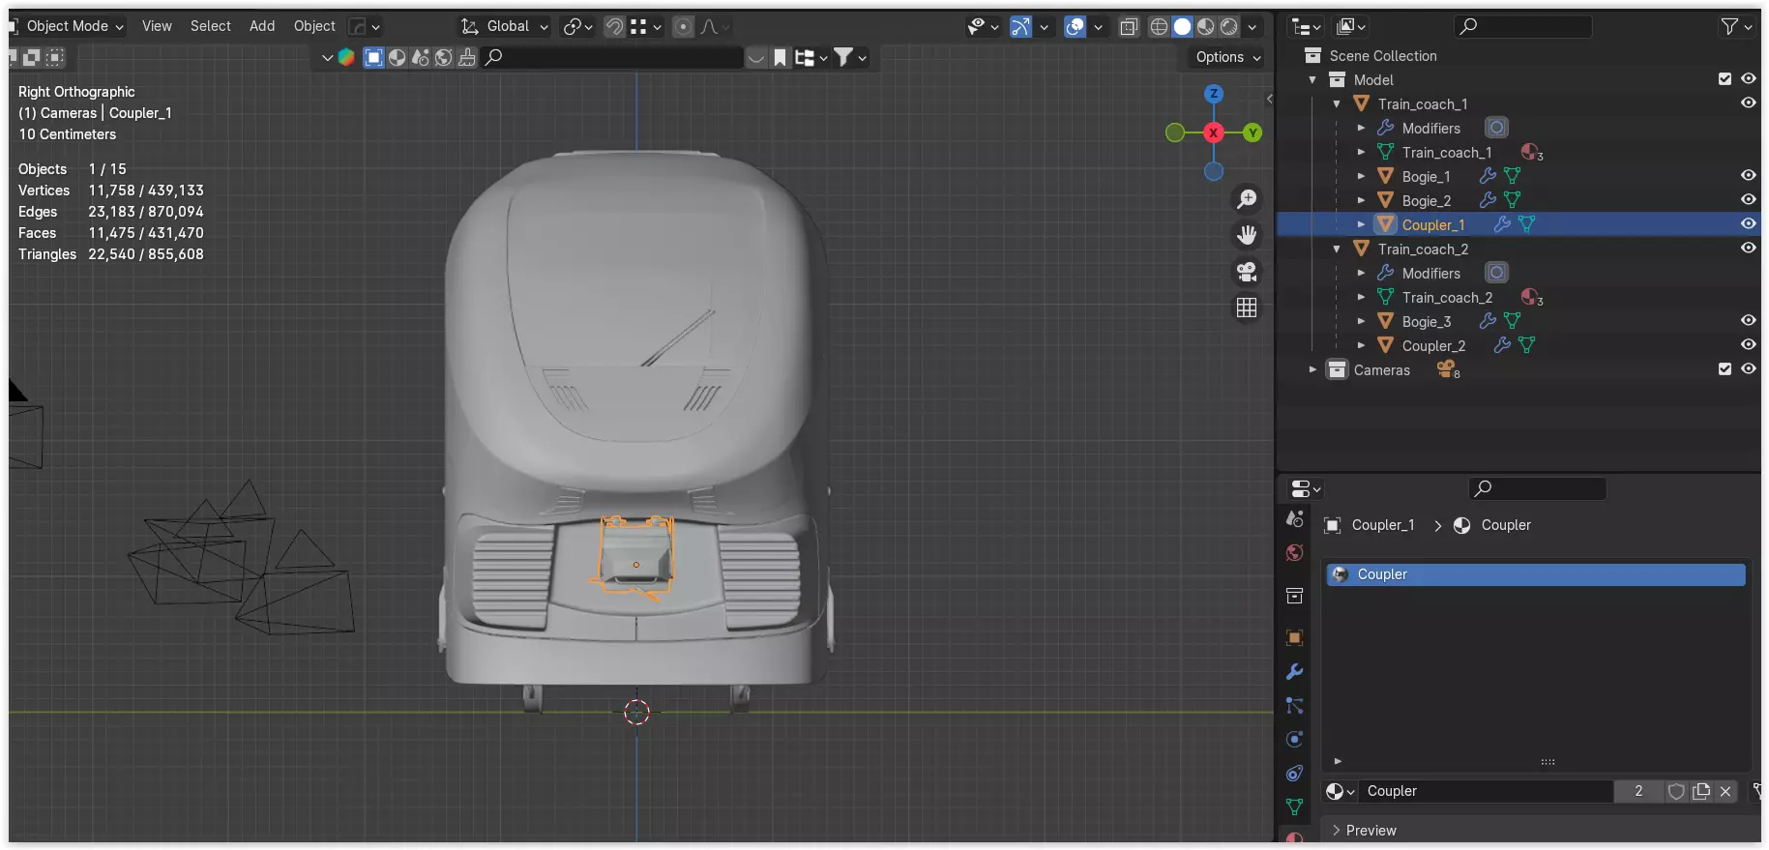Switch orthographic/perspective with the grid gizmo
This screenshot has height=850, width=1769.
point(1247,308)
